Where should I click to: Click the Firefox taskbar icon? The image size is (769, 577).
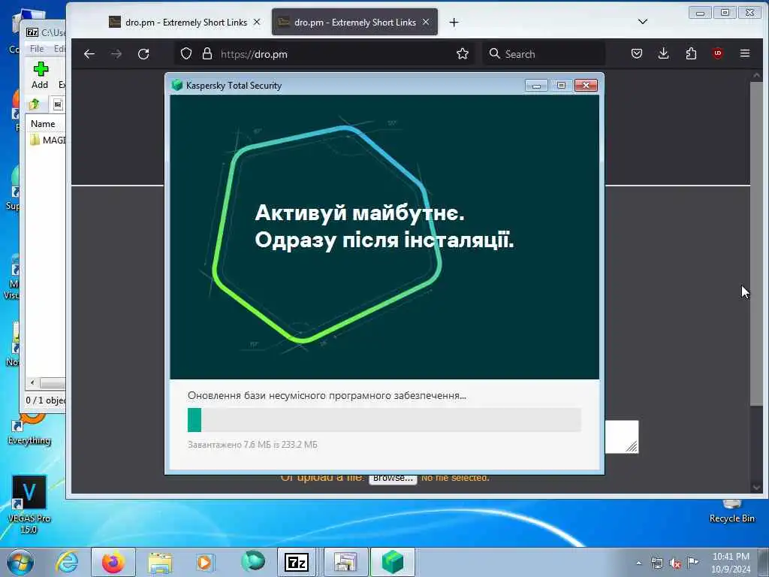[x=113, y=562]
